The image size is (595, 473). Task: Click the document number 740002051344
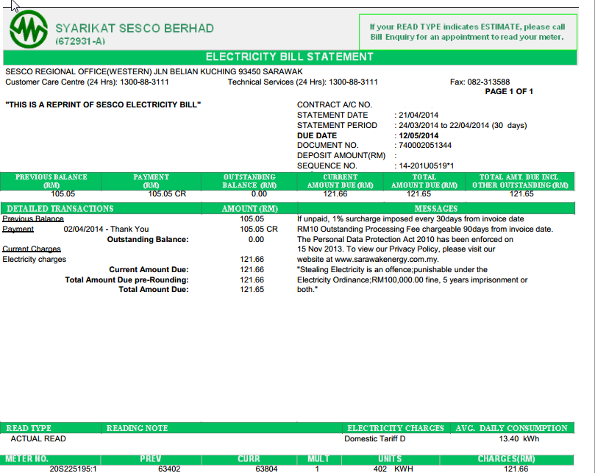point(425,146)
